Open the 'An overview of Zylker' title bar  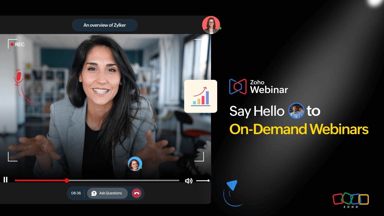104,25
